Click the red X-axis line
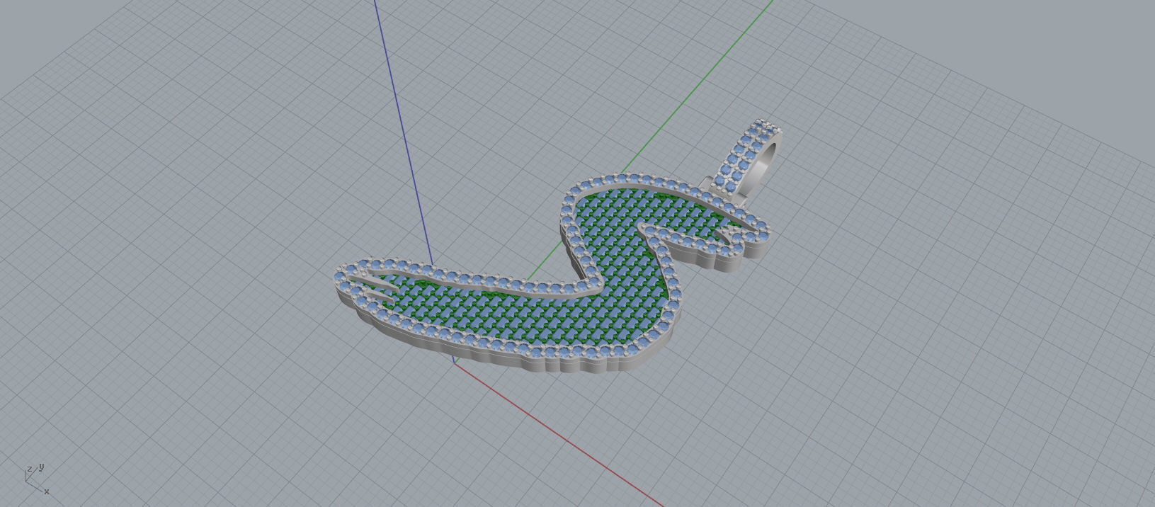Viewport: 1155px width, 507px height. (x=559, y=433)
